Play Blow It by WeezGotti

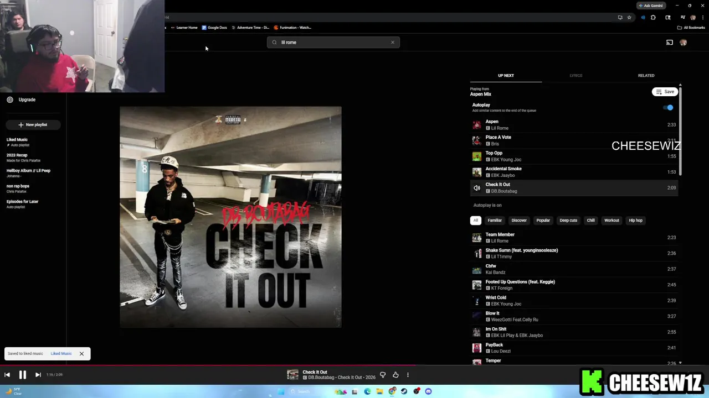coord(574,316)
